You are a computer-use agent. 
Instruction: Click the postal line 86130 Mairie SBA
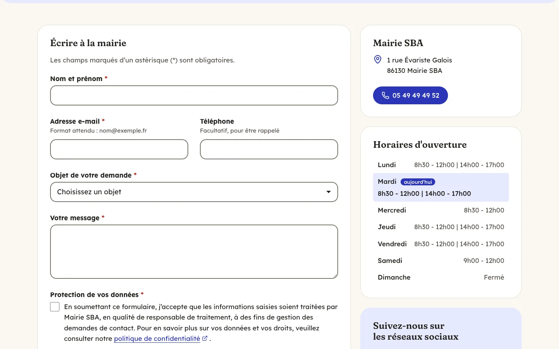coord(415,71)
